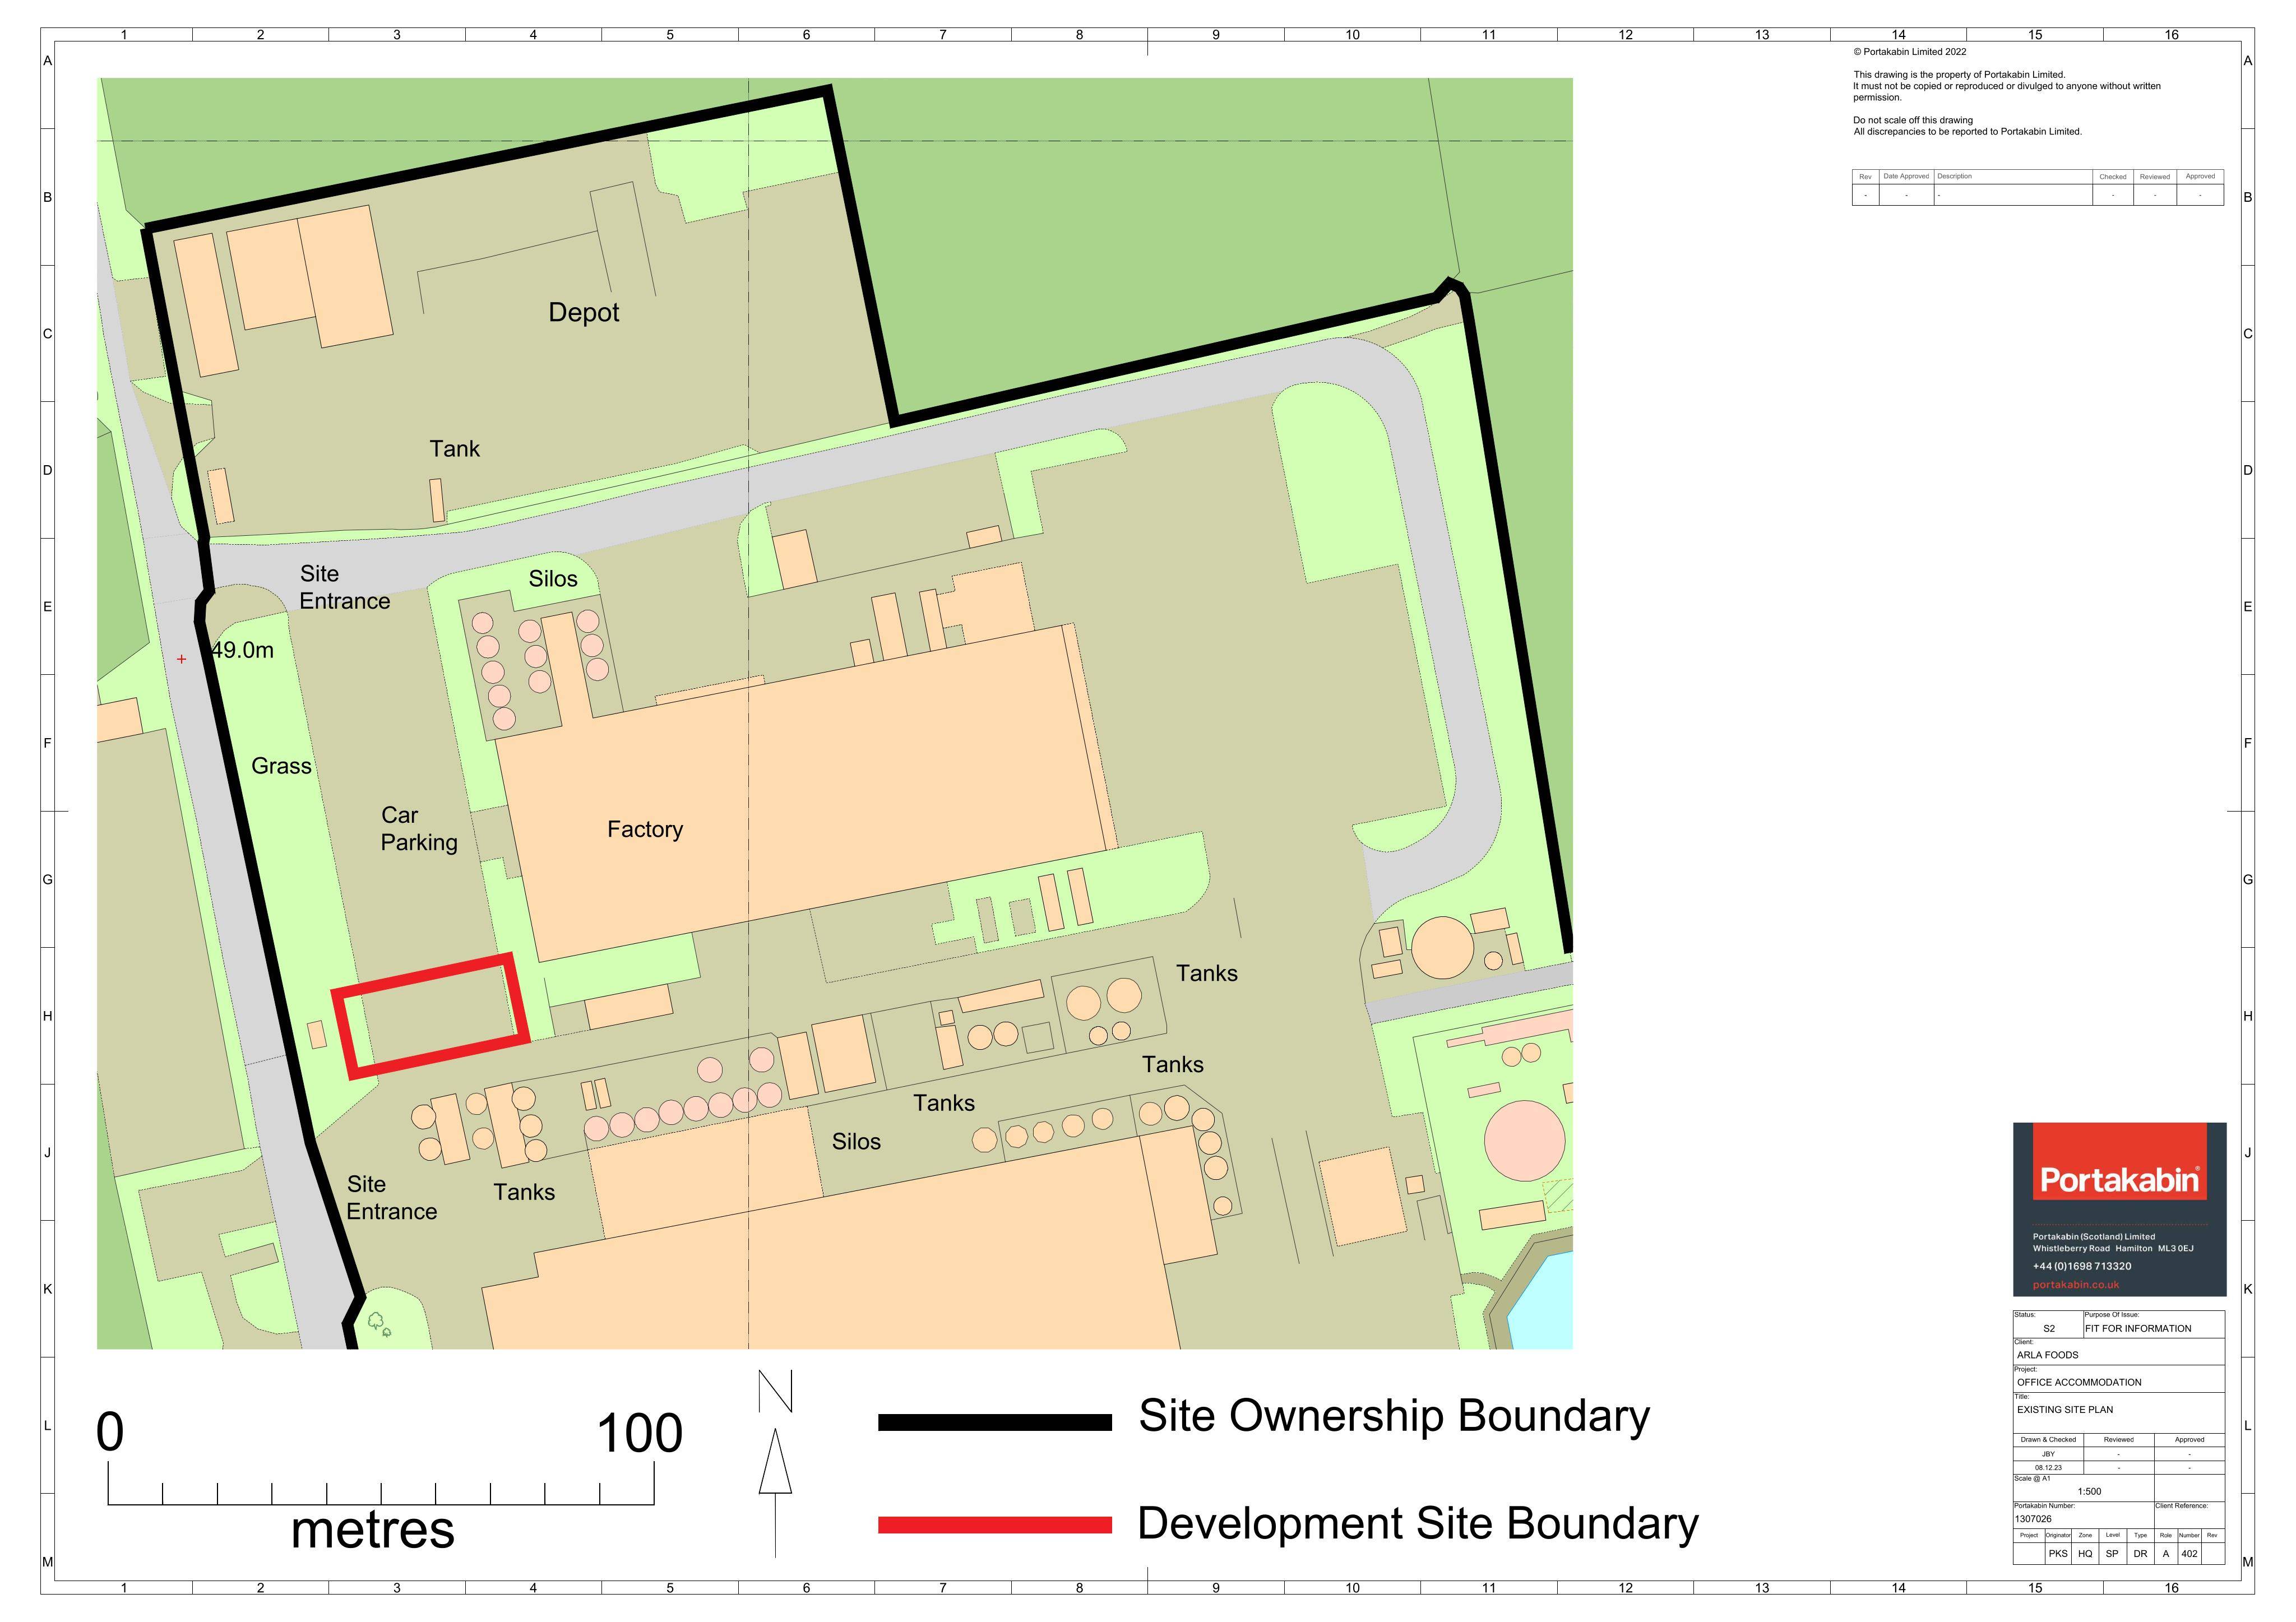Click the north arrow symbol
Image resolution: width=2296 pixels, height=1622 pixels.
[775, 1462]
